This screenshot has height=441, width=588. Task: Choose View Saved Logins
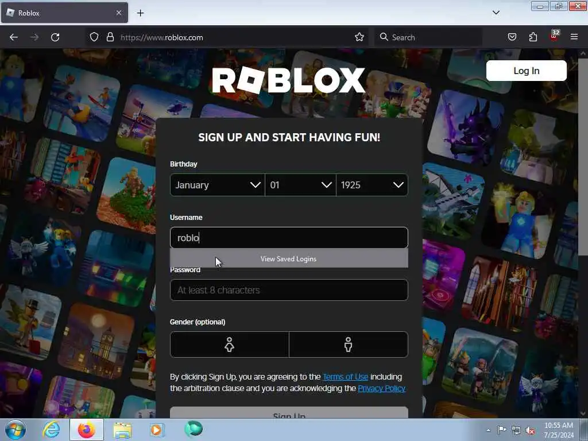tap(289, 259)
